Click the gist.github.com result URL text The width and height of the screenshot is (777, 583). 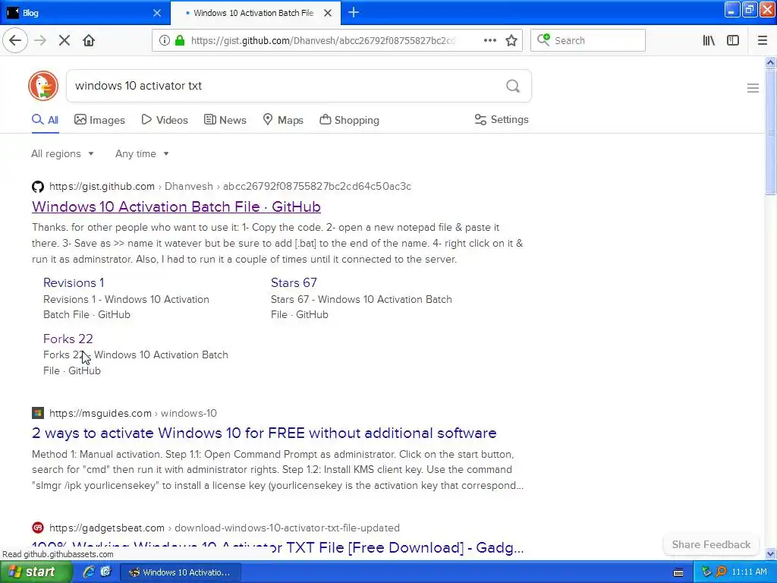pos(231,187)
